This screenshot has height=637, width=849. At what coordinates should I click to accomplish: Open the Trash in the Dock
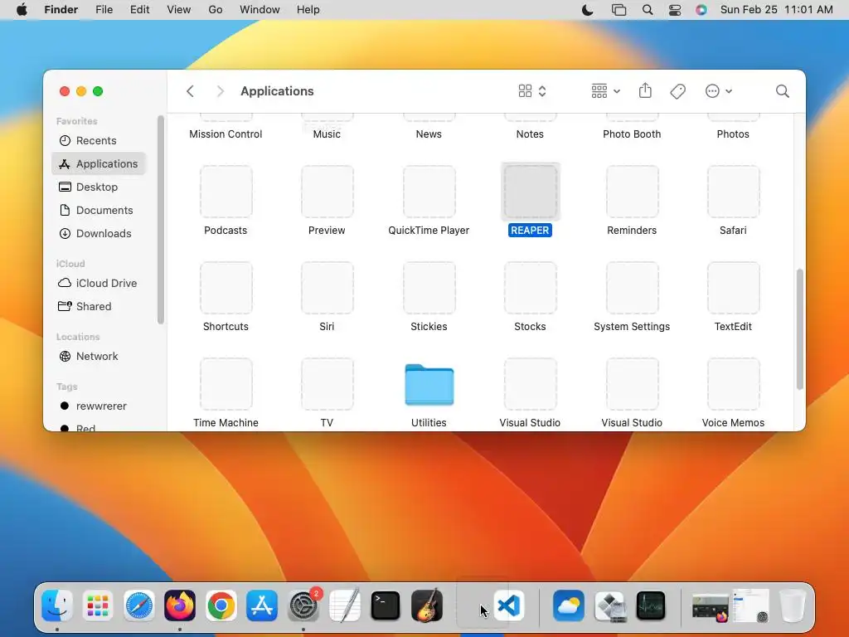tap(793, 605)
